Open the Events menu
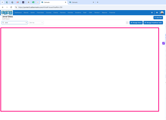Viewport: 166px width, 120px height. 56,13
